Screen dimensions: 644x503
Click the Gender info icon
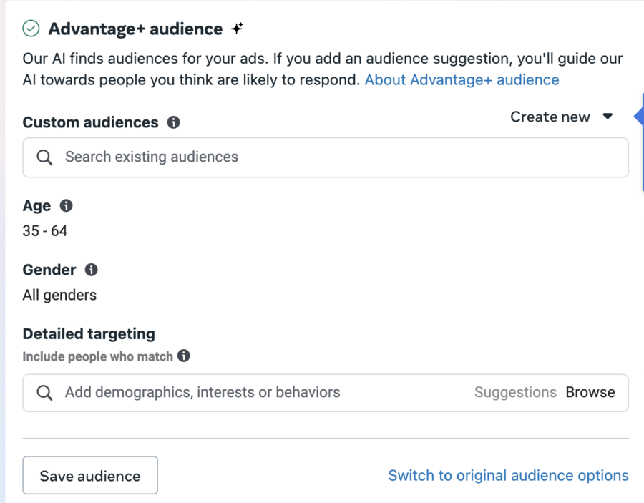(x=91, y=270)
